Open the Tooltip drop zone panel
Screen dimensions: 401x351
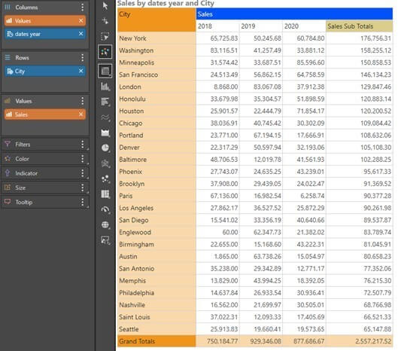pyautogui.click(x=45, y=202)
